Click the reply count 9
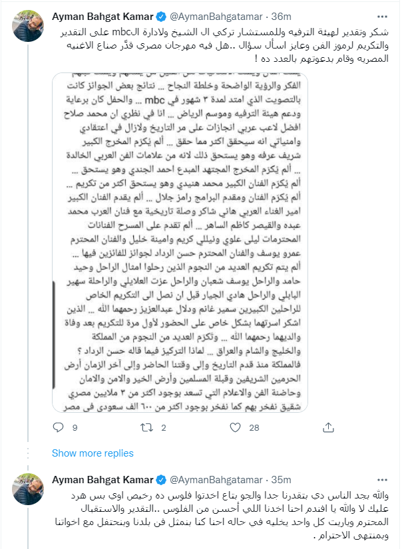The height and width of the screenshot is (549, 404). [x=75, y=428]
